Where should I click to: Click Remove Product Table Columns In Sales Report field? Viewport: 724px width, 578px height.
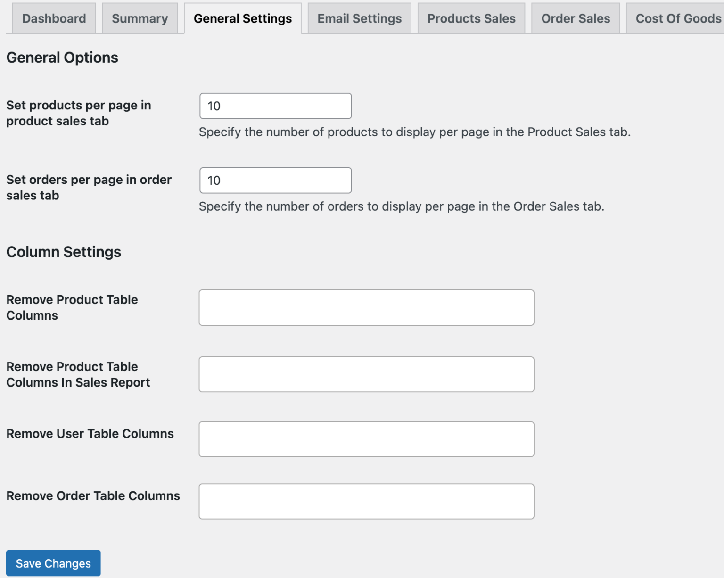[366, 374]
